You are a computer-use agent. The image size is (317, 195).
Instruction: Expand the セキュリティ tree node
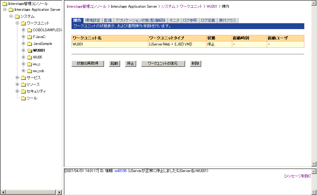click(17, 91)
